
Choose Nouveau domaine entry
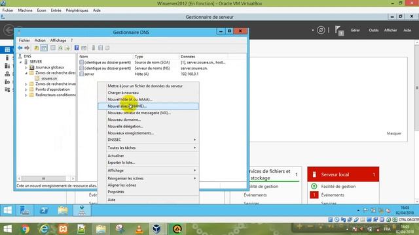(148, 119)
